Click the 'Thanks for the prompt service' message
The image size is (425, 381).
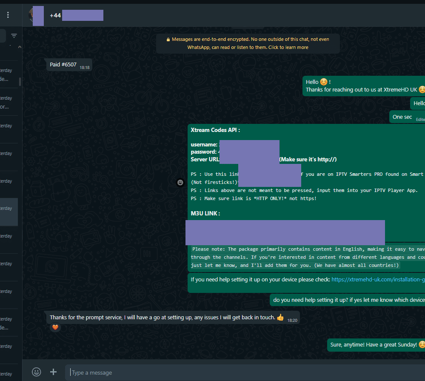(x=162, y=318)
